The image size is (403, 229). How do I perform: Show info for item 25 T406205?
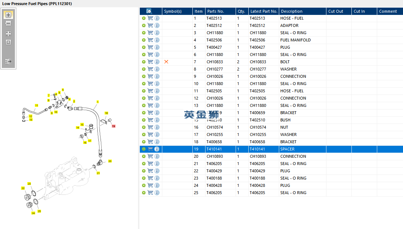pos(157,193)
